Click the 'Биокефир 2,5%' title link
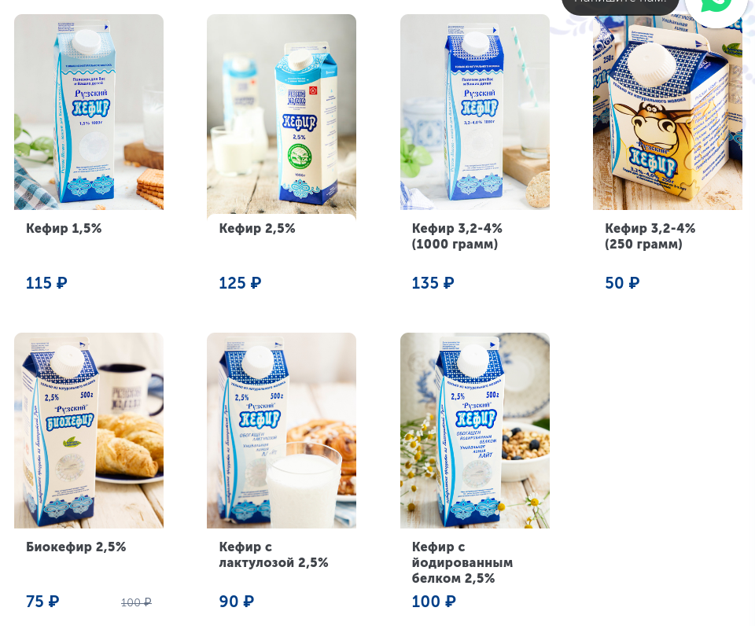 pos(75,547)
